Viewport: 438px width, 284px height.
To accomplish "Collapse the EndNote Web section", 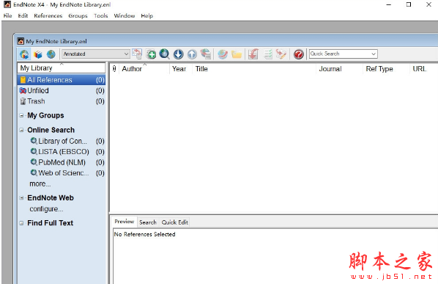I will coord(21,198).
